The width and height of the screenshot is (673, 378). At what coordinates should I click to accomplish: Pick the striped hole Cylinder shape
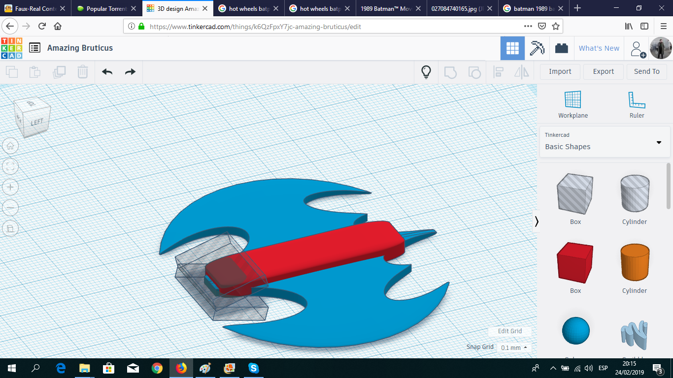pyautogui.click(x=635, y=194)
